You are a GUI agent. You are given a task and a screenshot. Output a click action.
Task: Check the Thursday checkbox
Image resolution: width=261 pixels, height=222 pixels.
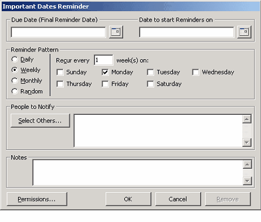60,84
